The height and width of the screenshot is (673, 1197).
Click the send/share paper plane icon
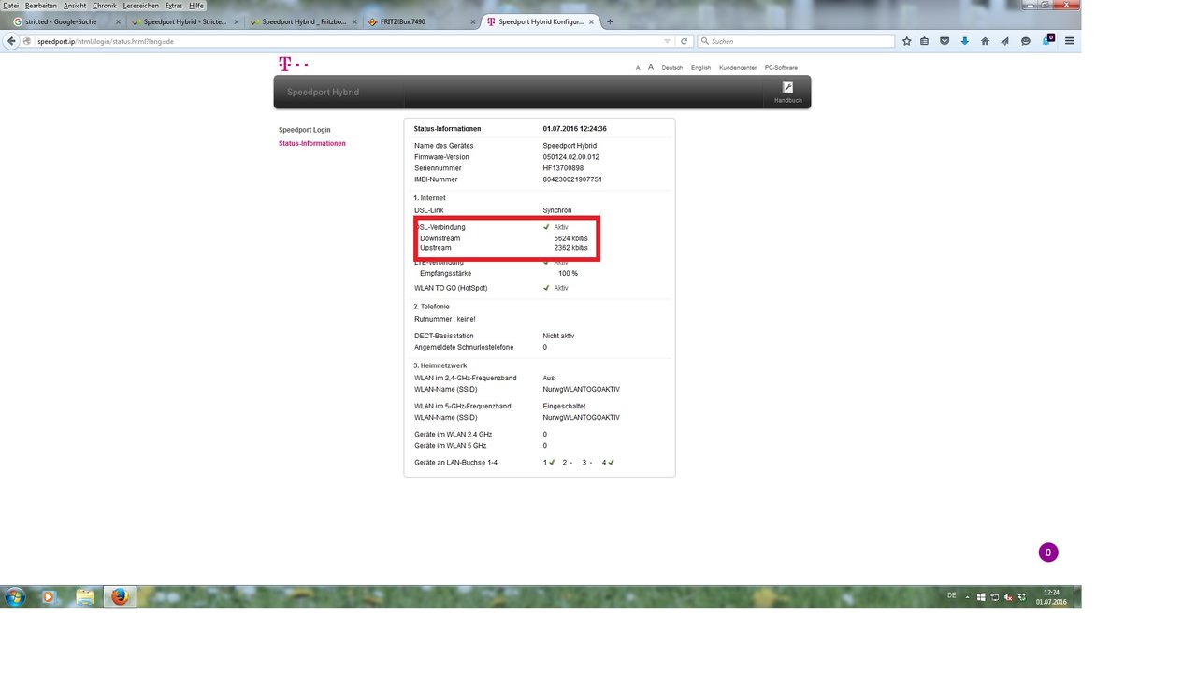1005,41
